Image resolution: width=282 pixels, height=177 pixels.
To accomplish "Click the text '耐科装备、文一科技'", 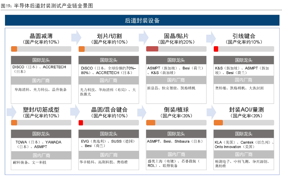I will click(30, 162).
